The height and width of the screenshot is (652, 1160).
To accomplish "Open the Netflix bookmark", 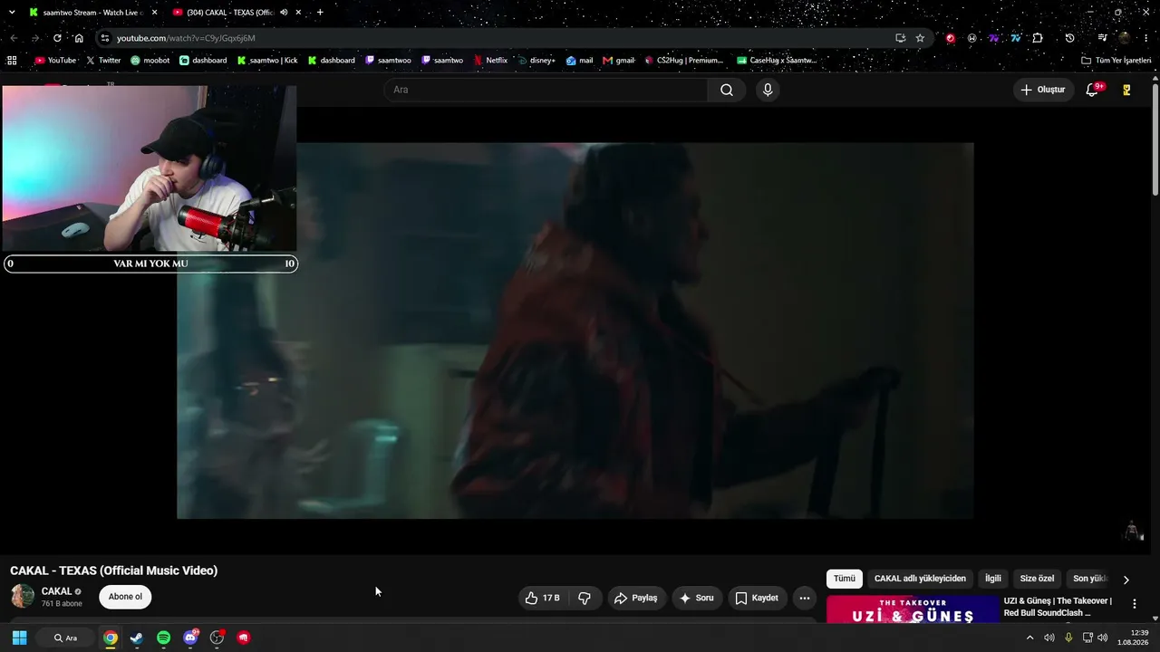I will pyautogui.click(x=490, y=61).
